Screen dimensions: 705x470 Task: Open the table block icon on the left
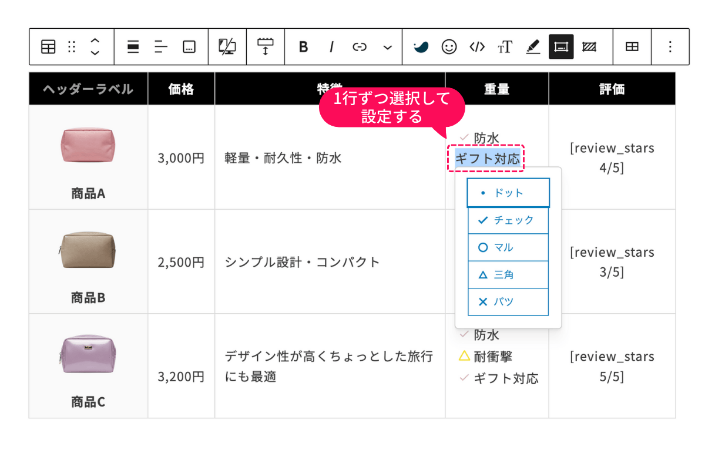pyautogui.click(x=48, y=46)
